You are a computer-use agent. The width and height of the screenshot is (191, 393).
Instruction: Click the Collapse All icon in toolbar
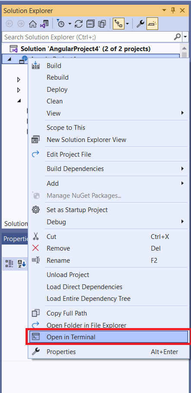pos(90,24)
